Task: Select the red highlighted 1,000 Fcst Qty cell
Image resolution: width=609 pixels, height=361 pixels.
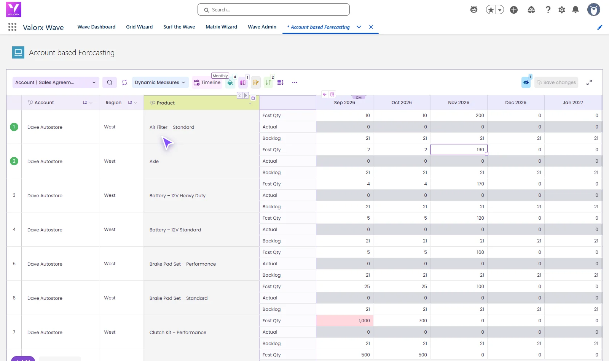Action: [344, 321]
